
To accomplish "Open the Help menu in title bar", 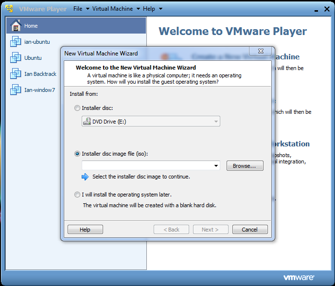I will (x=149, y=9).
